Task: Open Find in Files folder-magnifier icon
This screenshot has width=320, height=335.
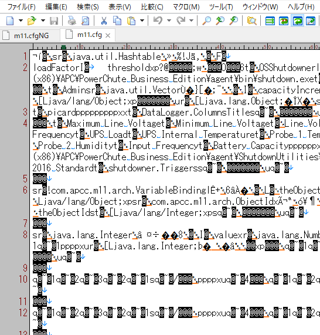Action: click(x=251, y=21)
